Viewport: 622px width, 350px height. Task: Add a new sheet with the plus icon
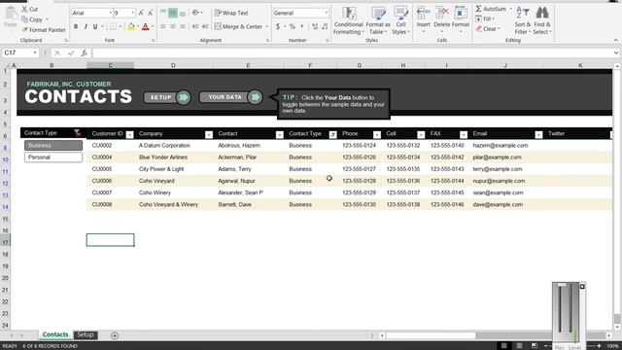(115, 335)
